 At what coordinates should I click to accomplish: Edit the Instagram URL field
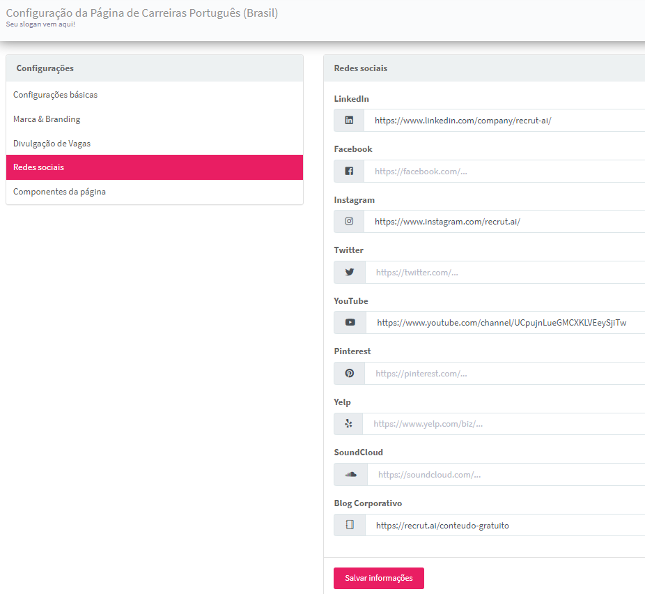click(x=504, y=222)
